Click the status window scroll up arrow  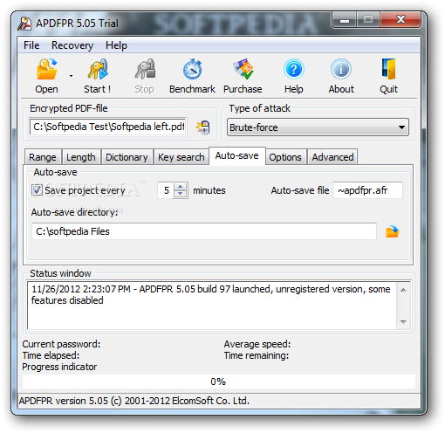pos(403,290)
